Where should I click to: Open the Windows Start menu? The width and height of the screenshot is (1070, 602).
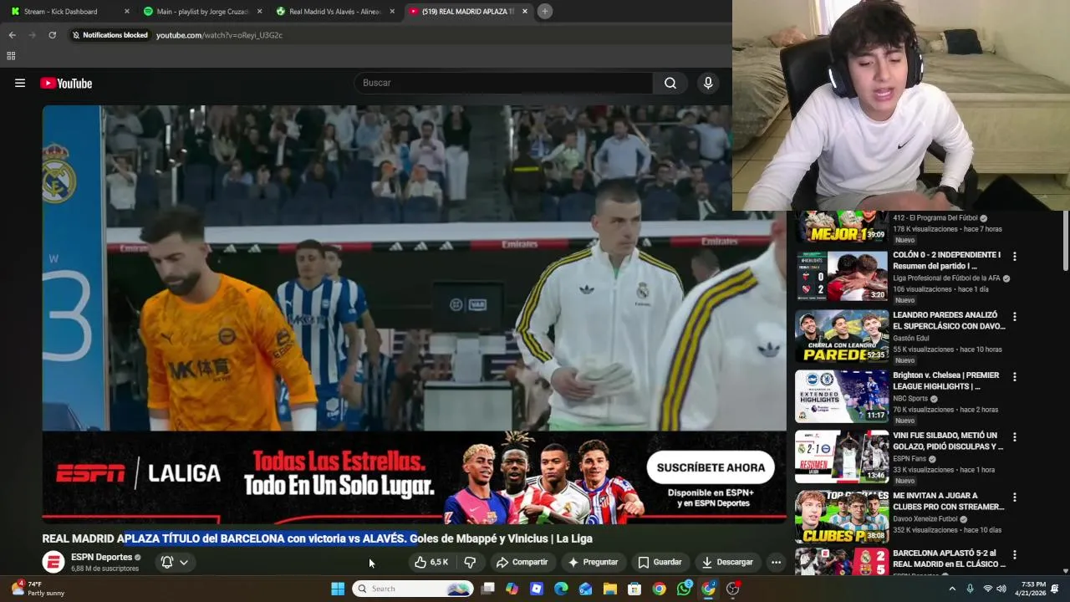[338, 589]
